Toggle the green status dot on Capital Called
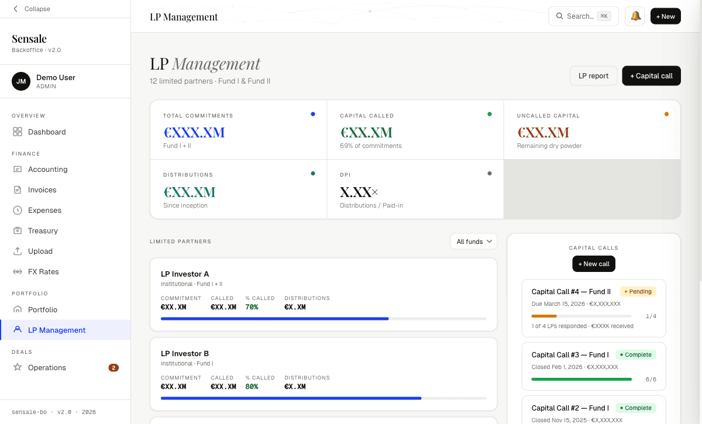Viewport: 702px width, 424px height. click(490, 114)
